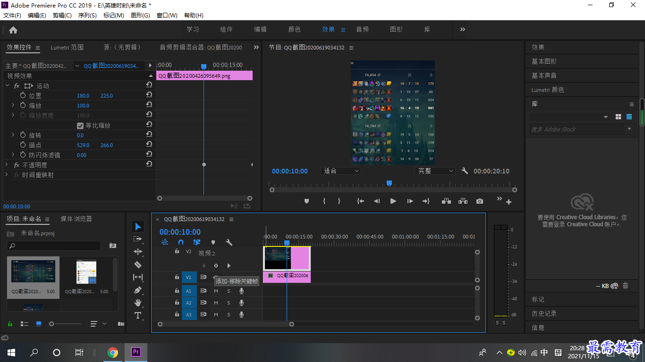Image resolution: width=645 pixels, height=362 pixels.
Task: Expand the Time Remapping effect
Action: [x=7, y=174]
